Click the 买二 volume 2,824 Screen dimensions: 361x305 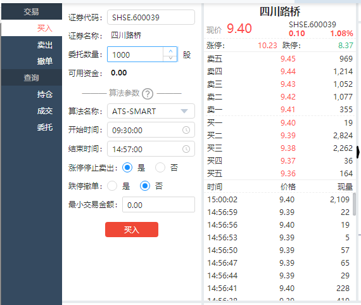coord(343,135)
